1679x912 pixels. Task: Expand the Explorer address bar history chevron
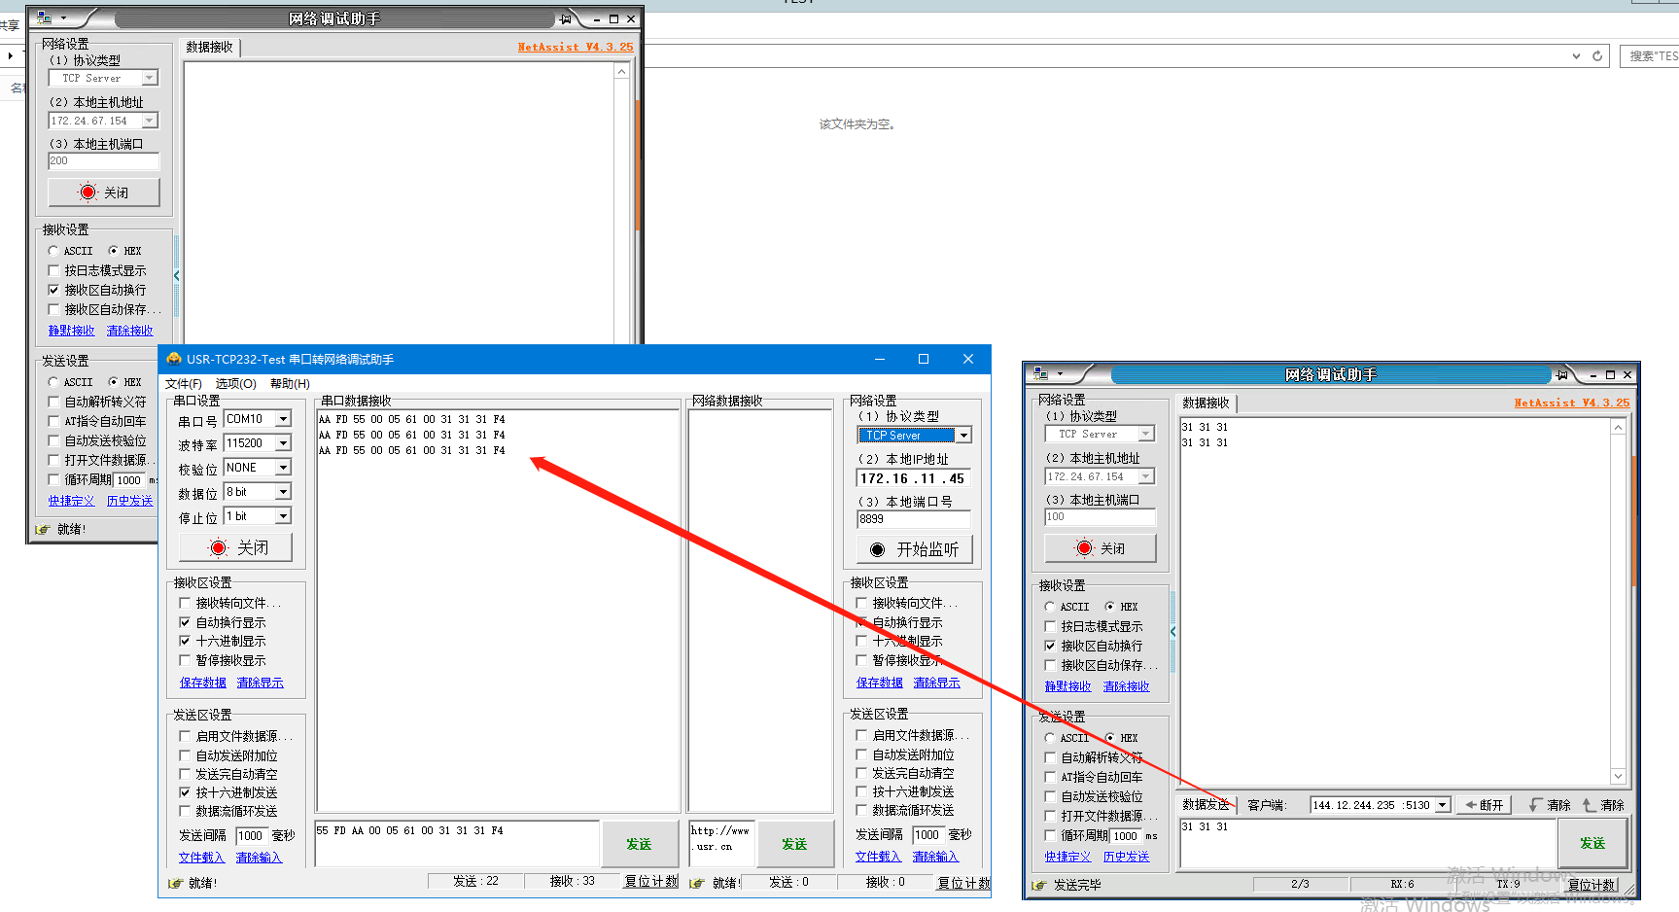click(1576, 56)
